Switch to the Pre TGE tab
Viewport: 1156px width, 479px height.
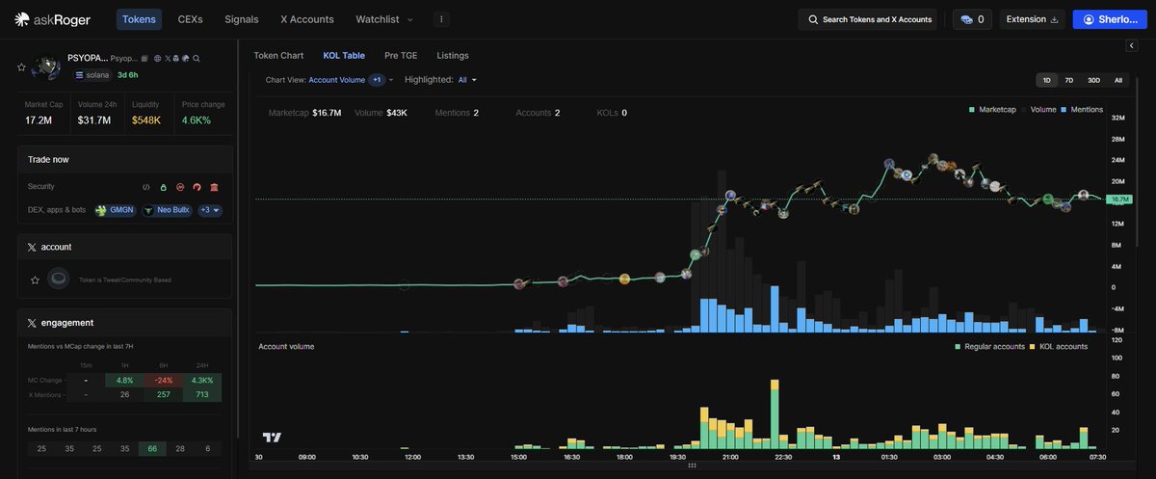point(401,56)
